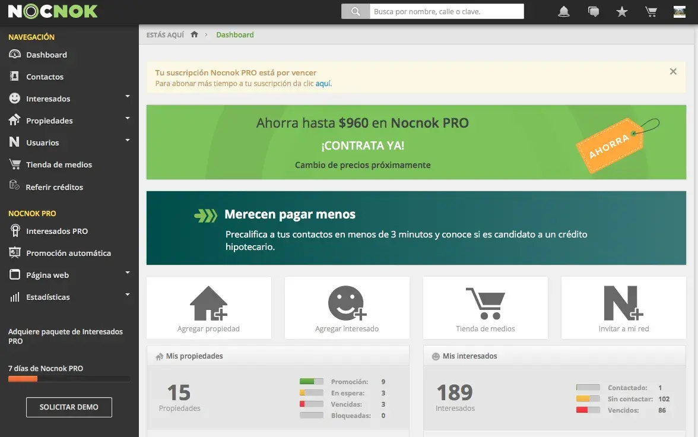Image resolution: width=698 pixels, height=437 pixels.
Task: Click the Referir créditos icon
Action: click(14, 185)
